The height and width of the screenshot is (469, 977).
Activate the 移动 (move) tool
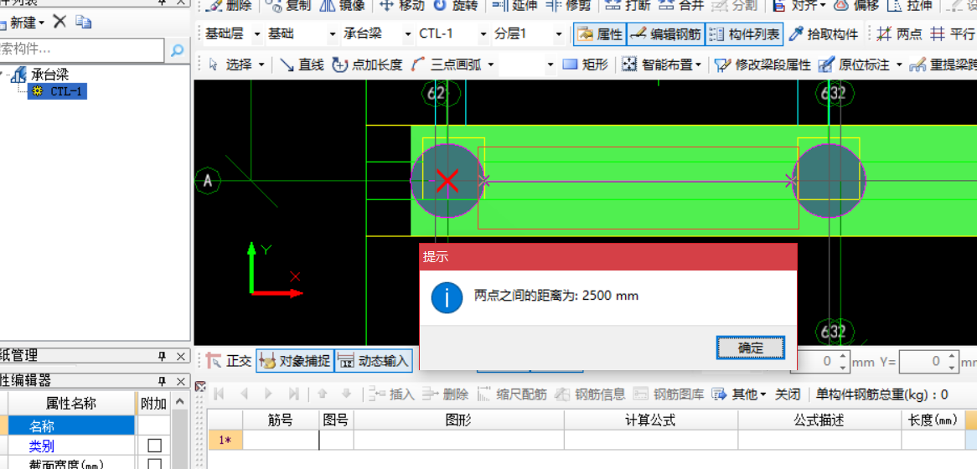402,6
